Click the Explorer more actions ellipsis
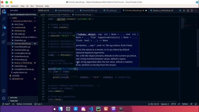Viewport: 199px width, 112px height. coord(35,11)
